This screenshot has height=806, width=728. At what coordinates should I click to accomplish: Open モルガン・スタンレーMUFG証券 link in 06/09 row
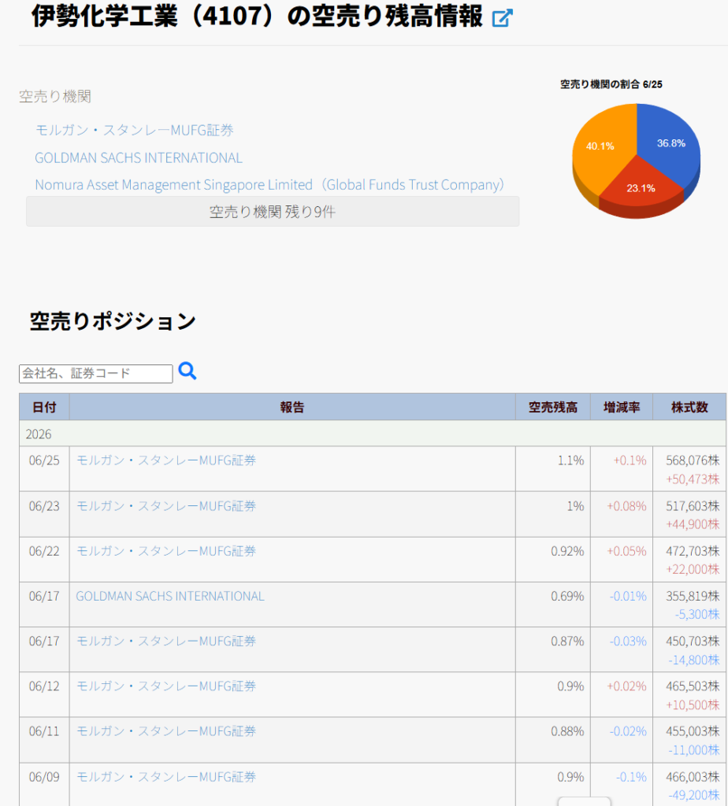[x=166, y=777]
